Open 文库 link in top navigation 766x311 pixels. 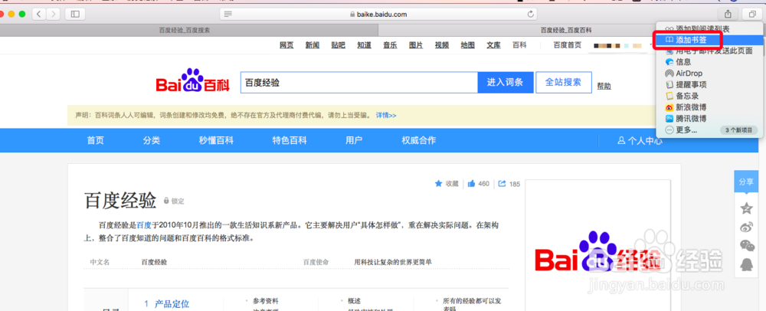point(493,45)
